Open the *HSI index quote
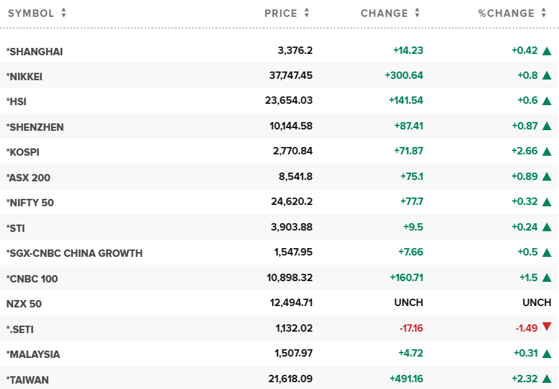559x389 pixels. 16,101
